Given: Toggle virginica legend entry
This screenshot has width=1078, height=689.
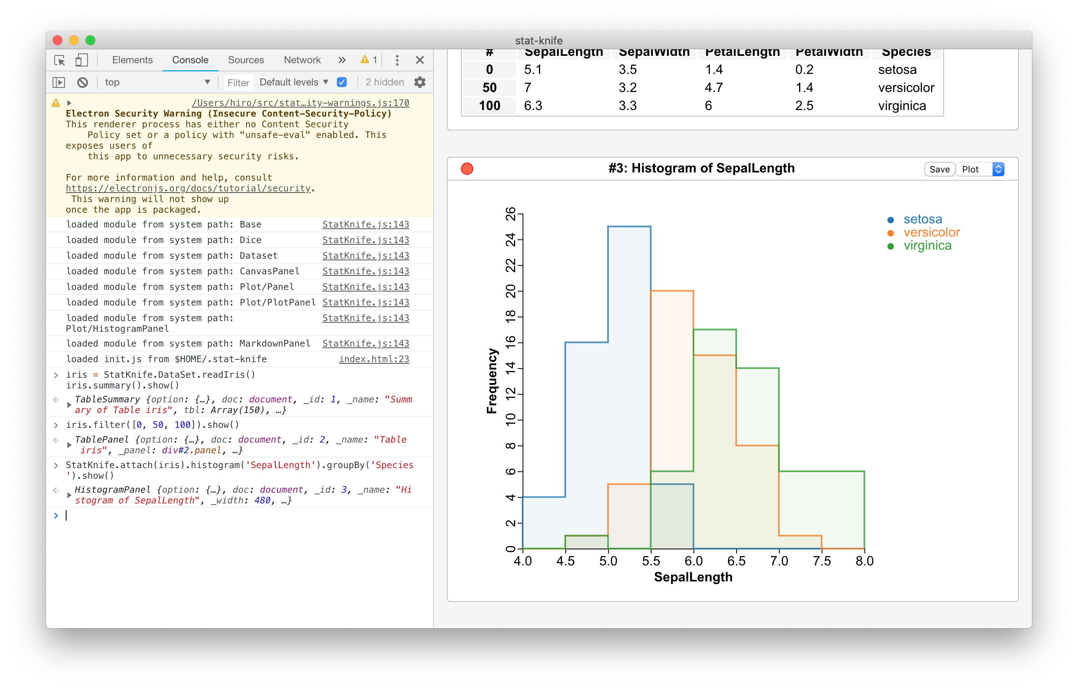Looking at the screenshot, I should pos(927,246).
